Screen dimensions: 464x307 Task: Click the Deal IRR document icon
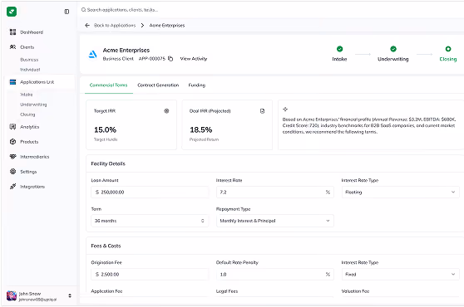click(x=262, y=111)
